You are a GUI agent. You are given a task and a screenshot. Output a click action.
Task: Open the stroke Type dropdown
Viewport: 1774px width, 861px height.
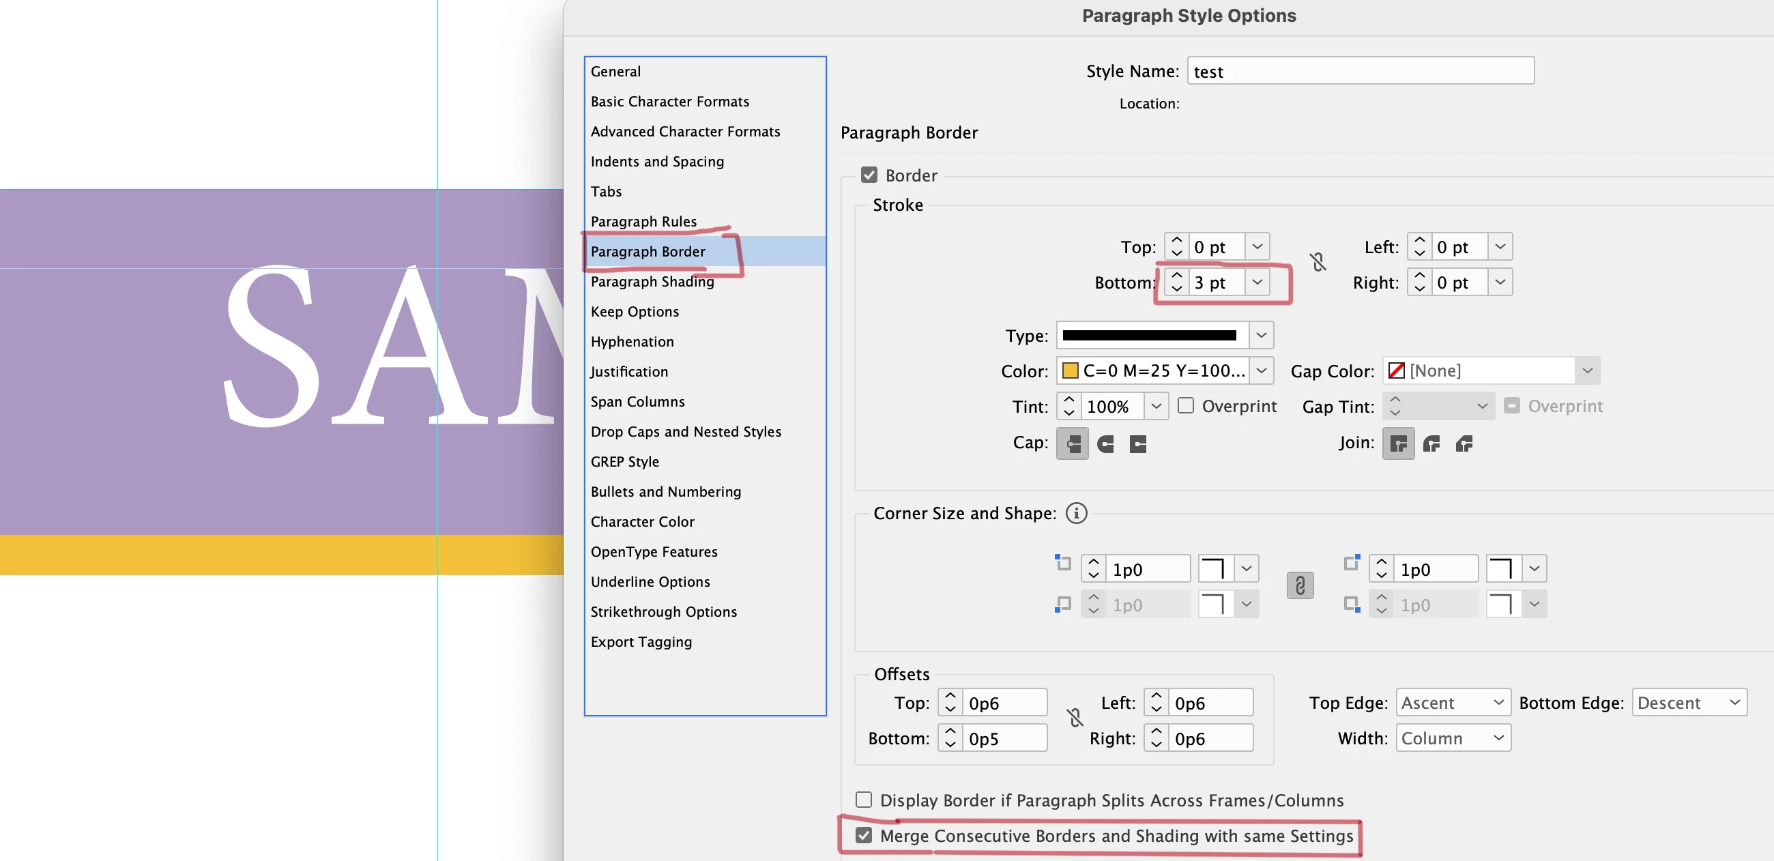pyautogui.click(x=1261, y=336)
